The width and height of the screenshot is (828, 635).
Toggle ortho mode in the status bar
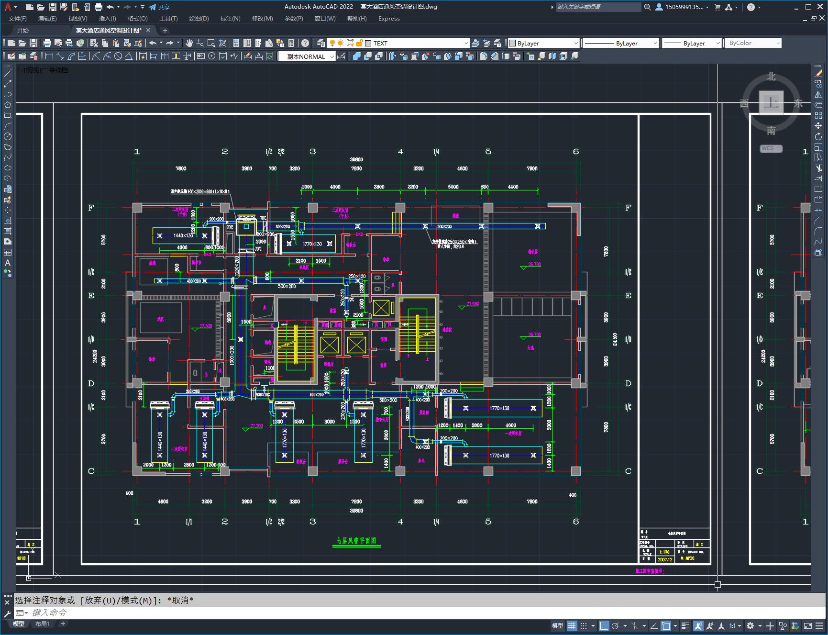pyautogui.click(x=604, y=625)
